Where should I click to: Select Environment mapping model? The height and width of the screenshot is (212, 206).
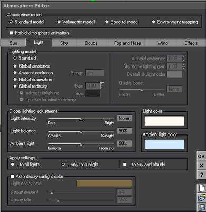coord(153,22)
